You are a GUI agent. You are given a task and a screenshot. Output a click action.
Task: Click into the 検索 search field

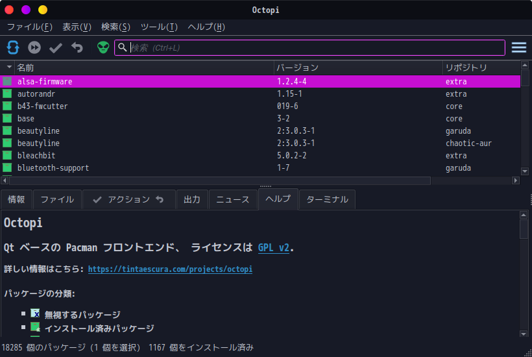(x=309, y=47)
